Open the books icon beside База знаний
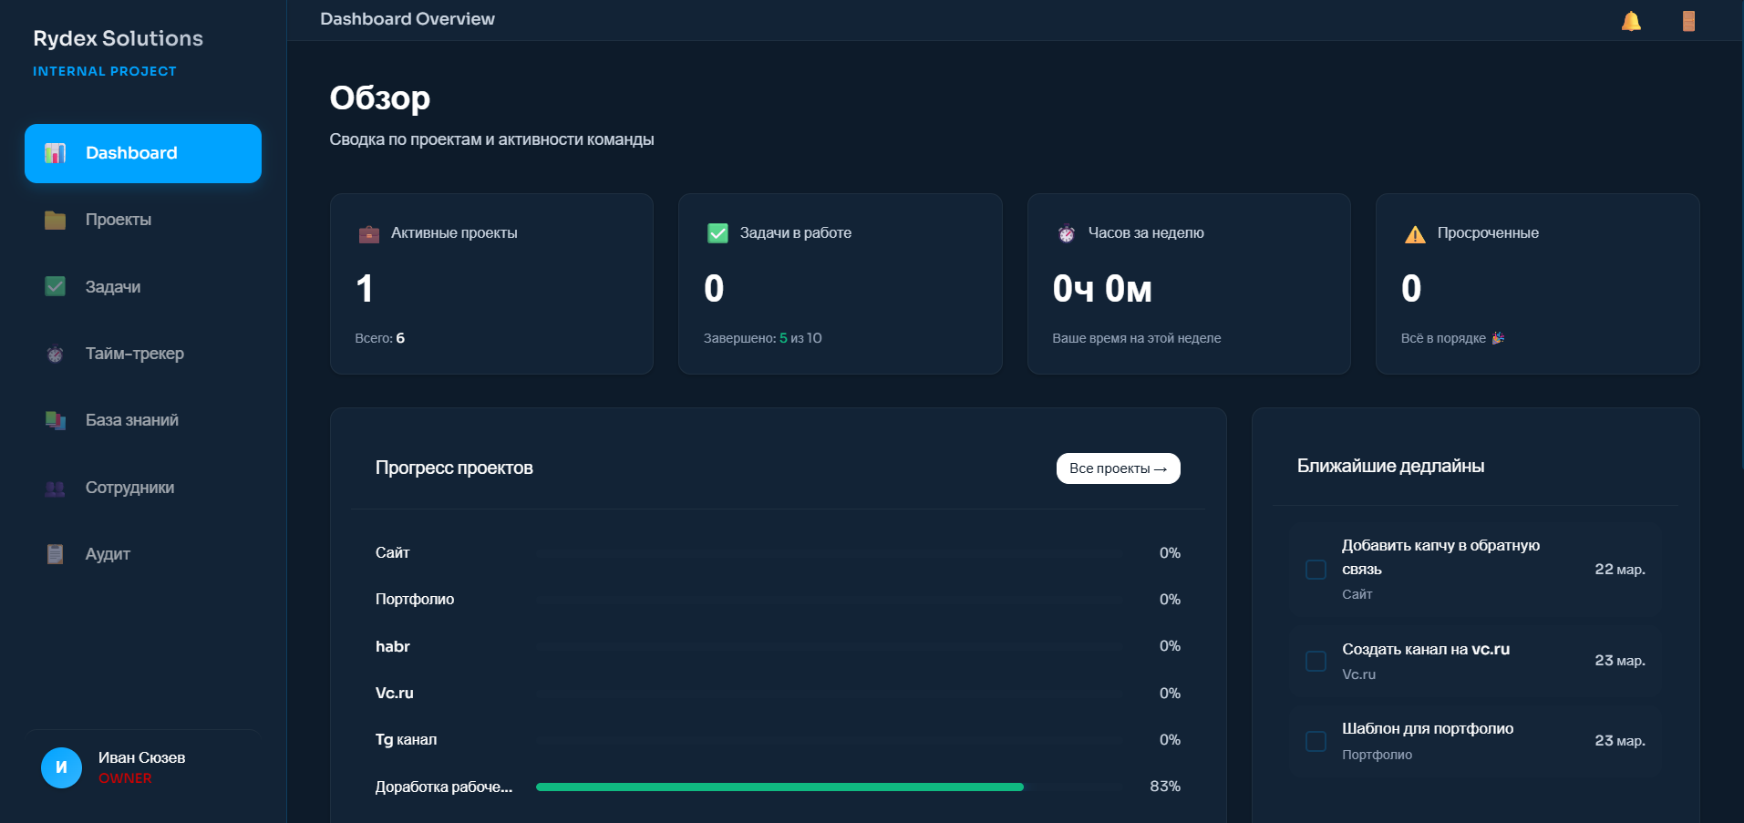The height and width of the screenshot is (823, 1744). [55, 420]
